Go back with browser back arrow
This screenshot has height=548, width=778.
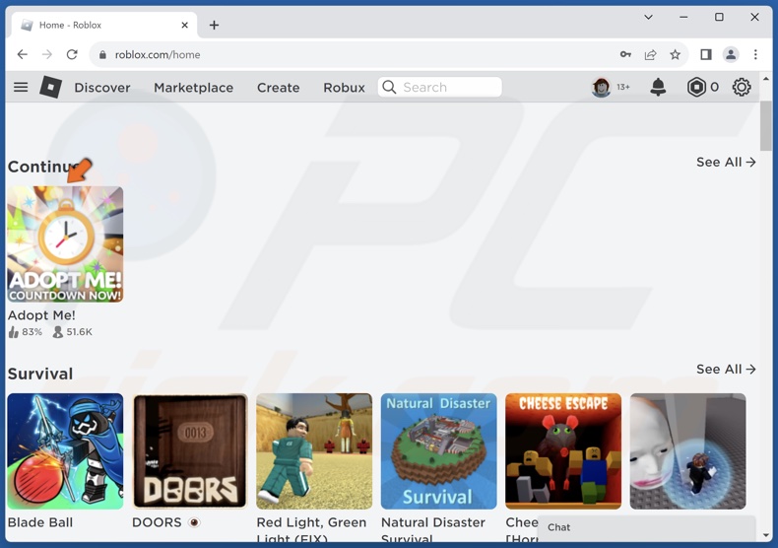point(23,54)
